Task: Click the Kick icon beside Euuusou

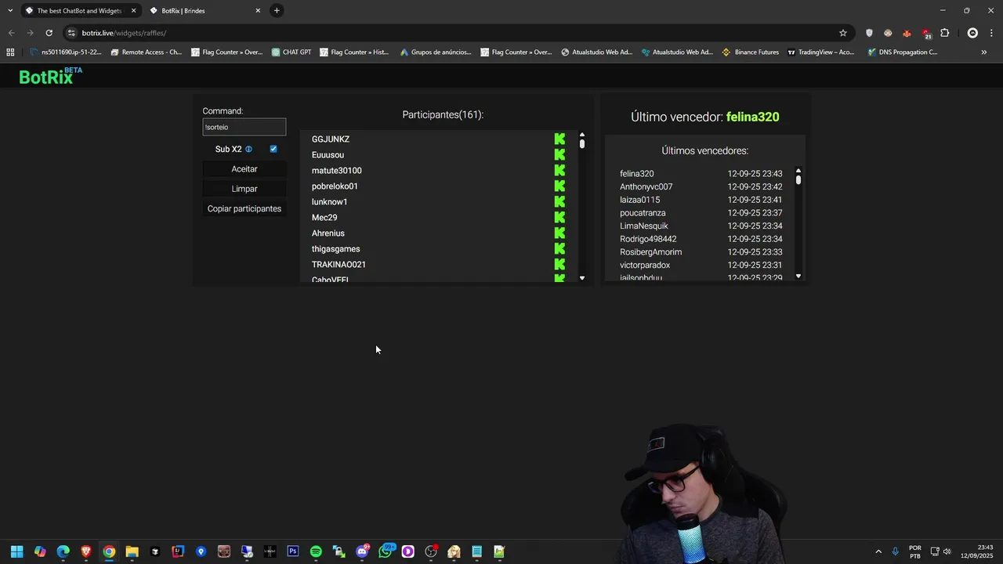Action: coord(559,155)
